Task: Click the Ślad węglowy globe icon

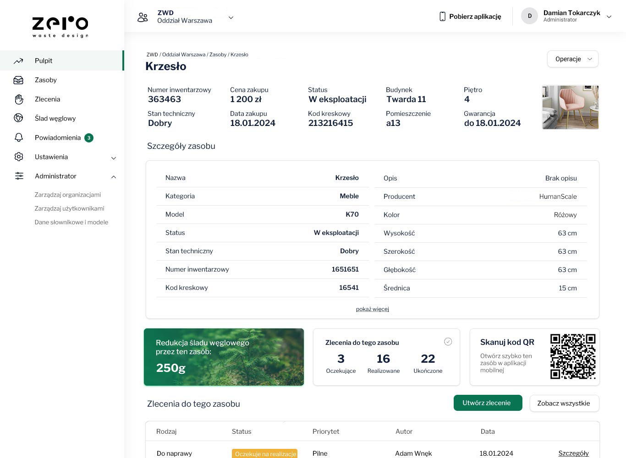Action: tap(18, 118)
